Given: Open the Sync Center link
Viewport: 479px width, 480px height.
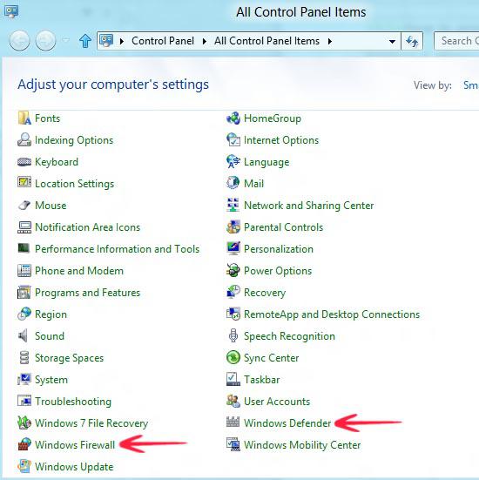Looking at the screenshot, I should click(271, 357).
